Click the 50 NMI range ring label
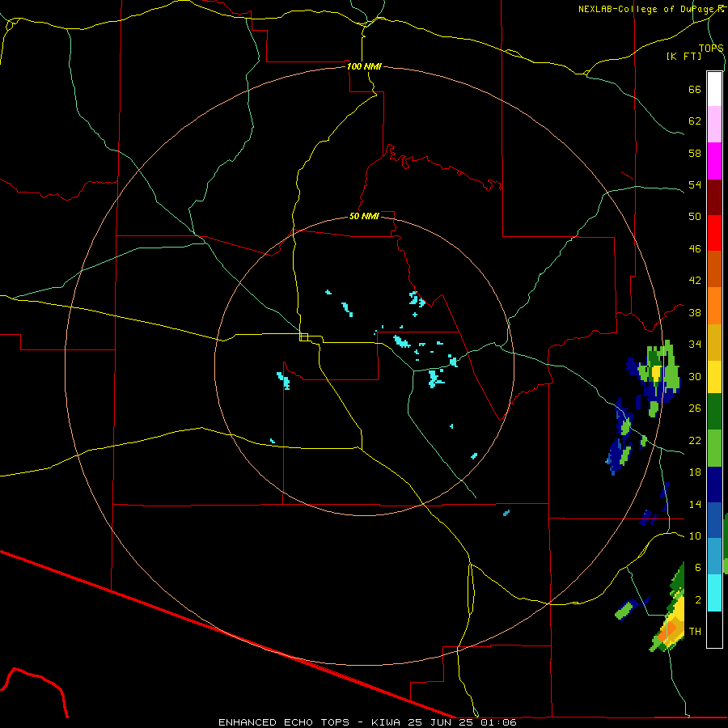This screenshot has height=728, width=728. [365, 216]
